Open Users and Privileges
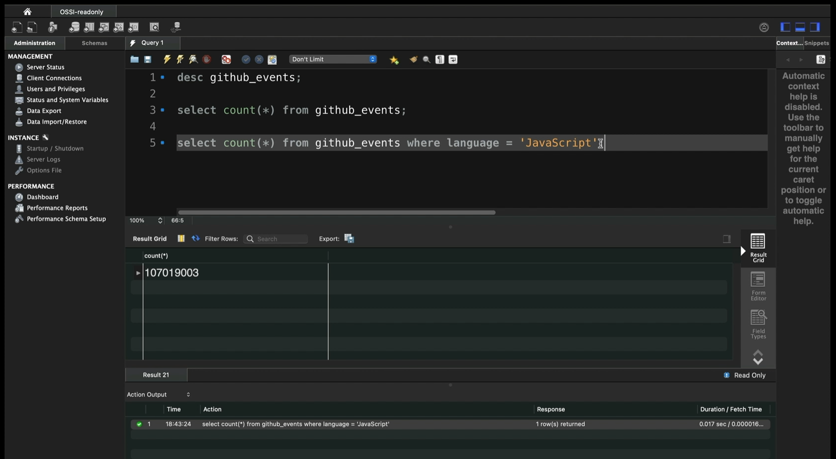The image size is (836, 459). pyautogui.click(x=56, y=89)
